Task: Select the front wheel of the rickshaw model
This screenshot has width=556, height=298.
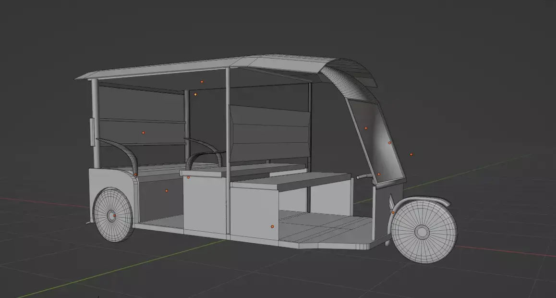Action: click(x=424, y=232)
